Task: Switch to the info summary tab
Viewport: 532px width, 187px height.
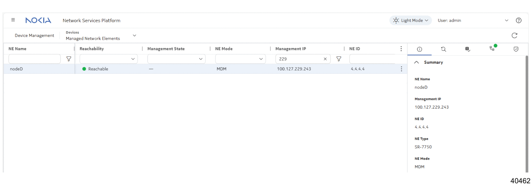Action: (x=419, y=49)
